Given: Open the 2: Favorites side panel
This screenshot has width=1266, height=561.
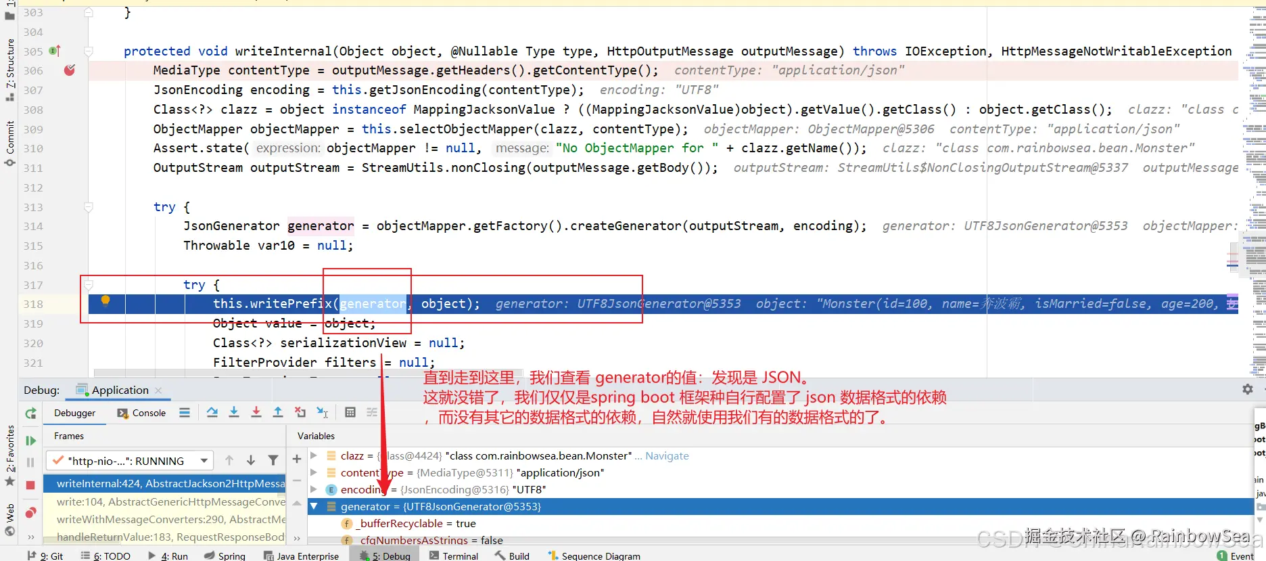Looking at the screenshot, I should (x=9, y=455).
